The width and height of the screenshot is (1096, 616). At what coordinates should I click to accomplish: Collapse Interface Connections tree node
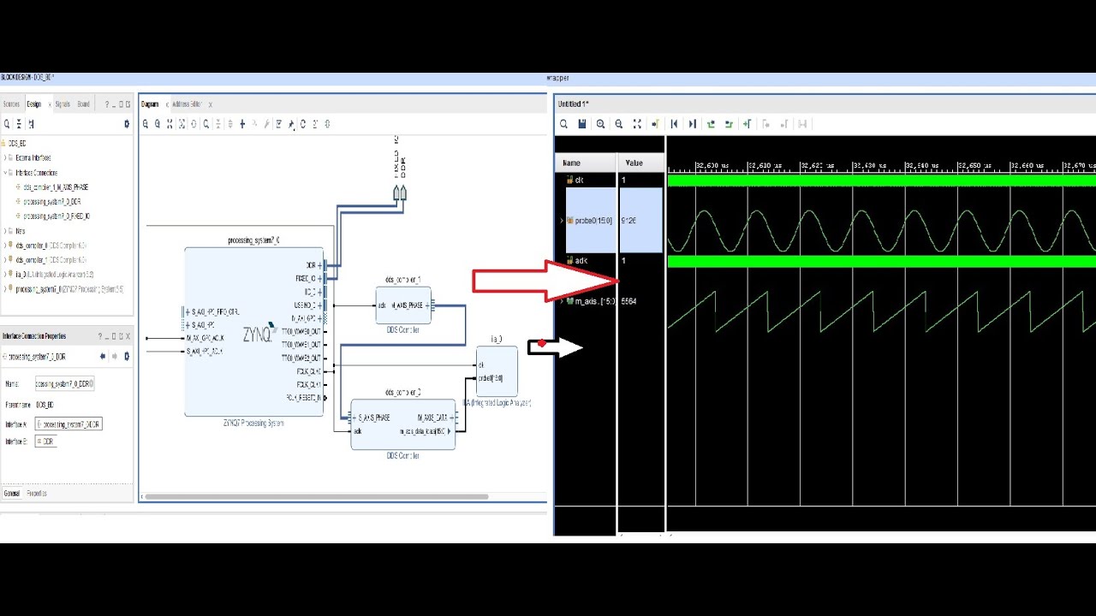coord(7,173)
